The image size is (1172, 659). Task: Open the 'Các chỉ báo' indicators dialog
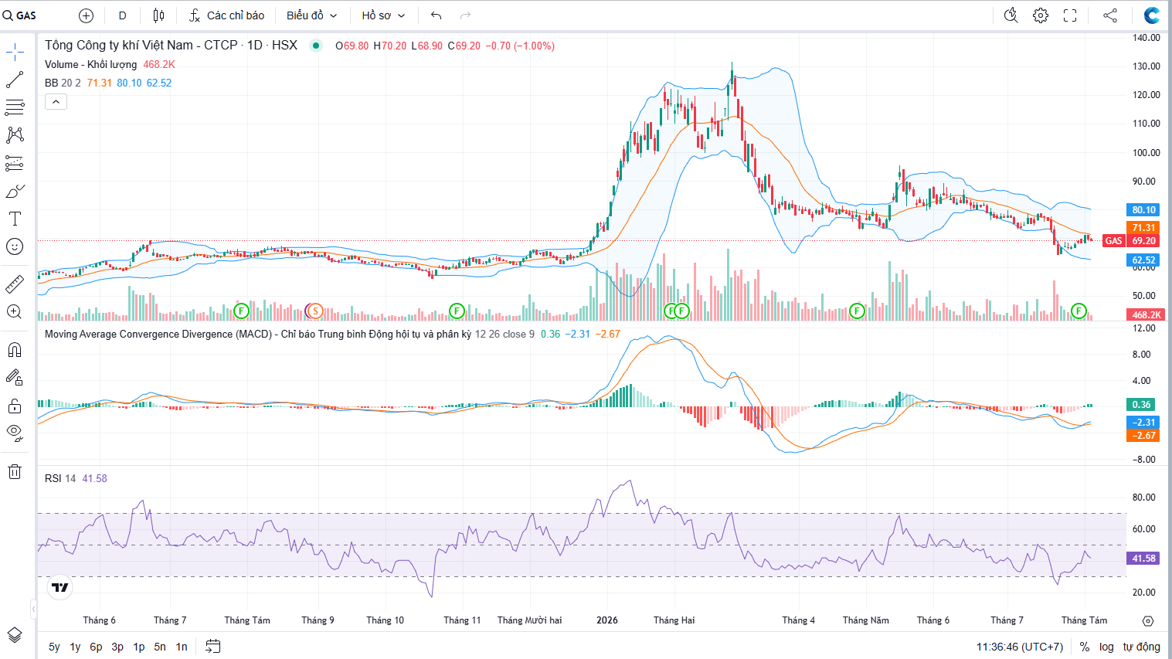(226, 15)
